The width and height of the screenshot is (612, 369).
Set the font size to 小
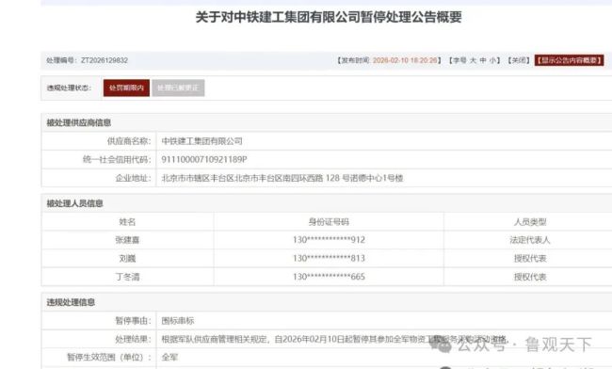[x=493, y=60]
